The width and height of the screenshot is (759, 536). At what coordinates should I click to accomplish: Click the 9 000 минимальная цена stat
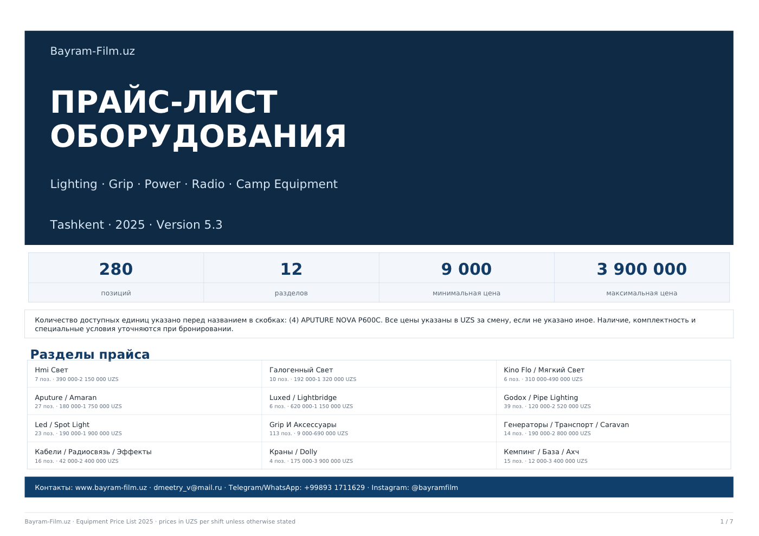click(x=466, y=277)
